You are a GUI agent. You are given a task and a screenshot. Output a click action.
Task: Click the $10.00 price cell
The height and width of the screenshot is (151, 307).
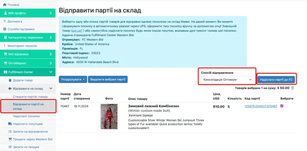pyautogui.click(x=219, y=107)
